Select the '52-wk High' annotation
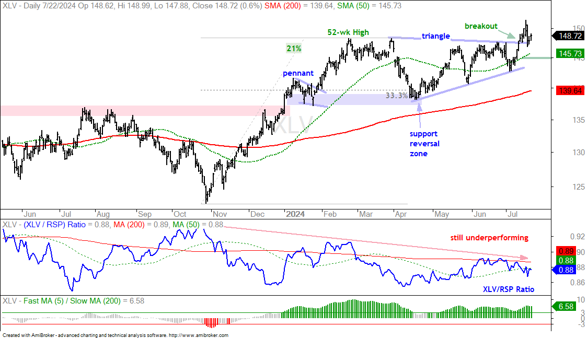 point(348,32)
